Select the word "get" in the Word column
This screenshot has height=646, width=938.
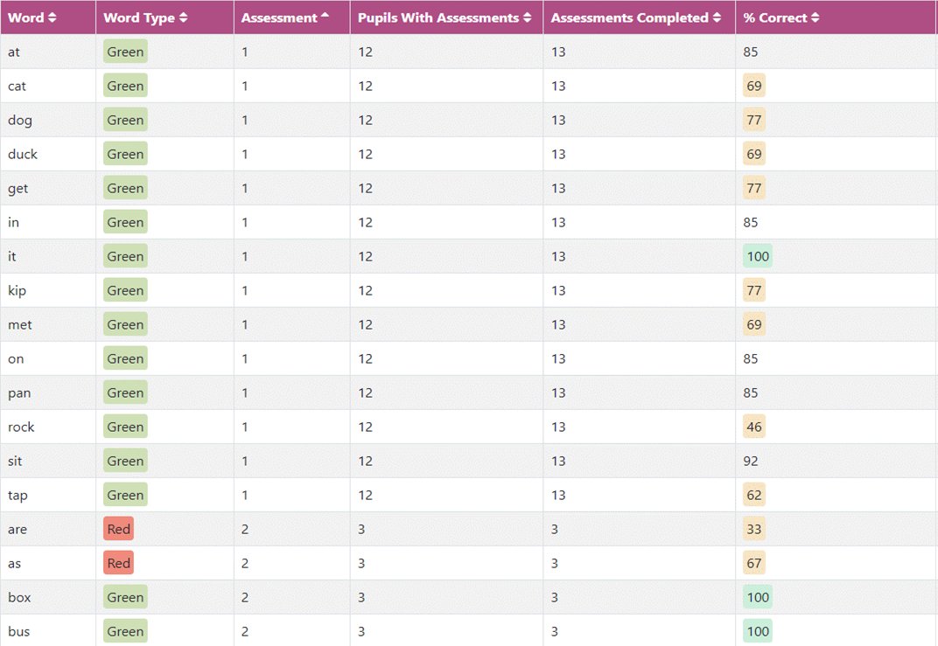[18, 189]
